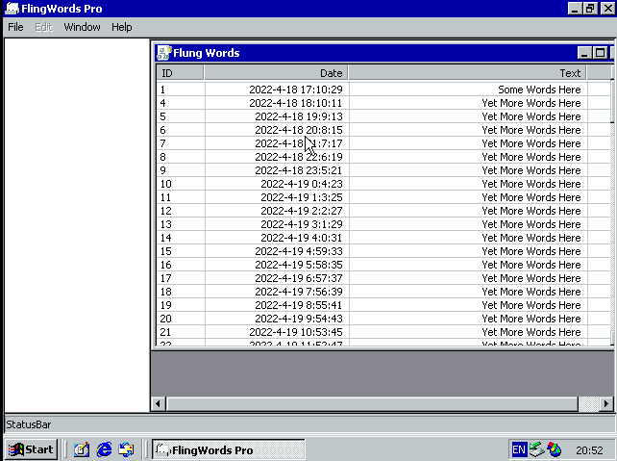Sort by the Date column header
617x461 pixels.
click(x=276, y=73)
